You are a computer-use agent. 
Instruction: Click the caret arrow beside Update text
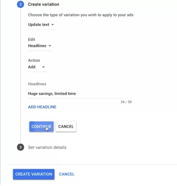(x=53, y=25)
